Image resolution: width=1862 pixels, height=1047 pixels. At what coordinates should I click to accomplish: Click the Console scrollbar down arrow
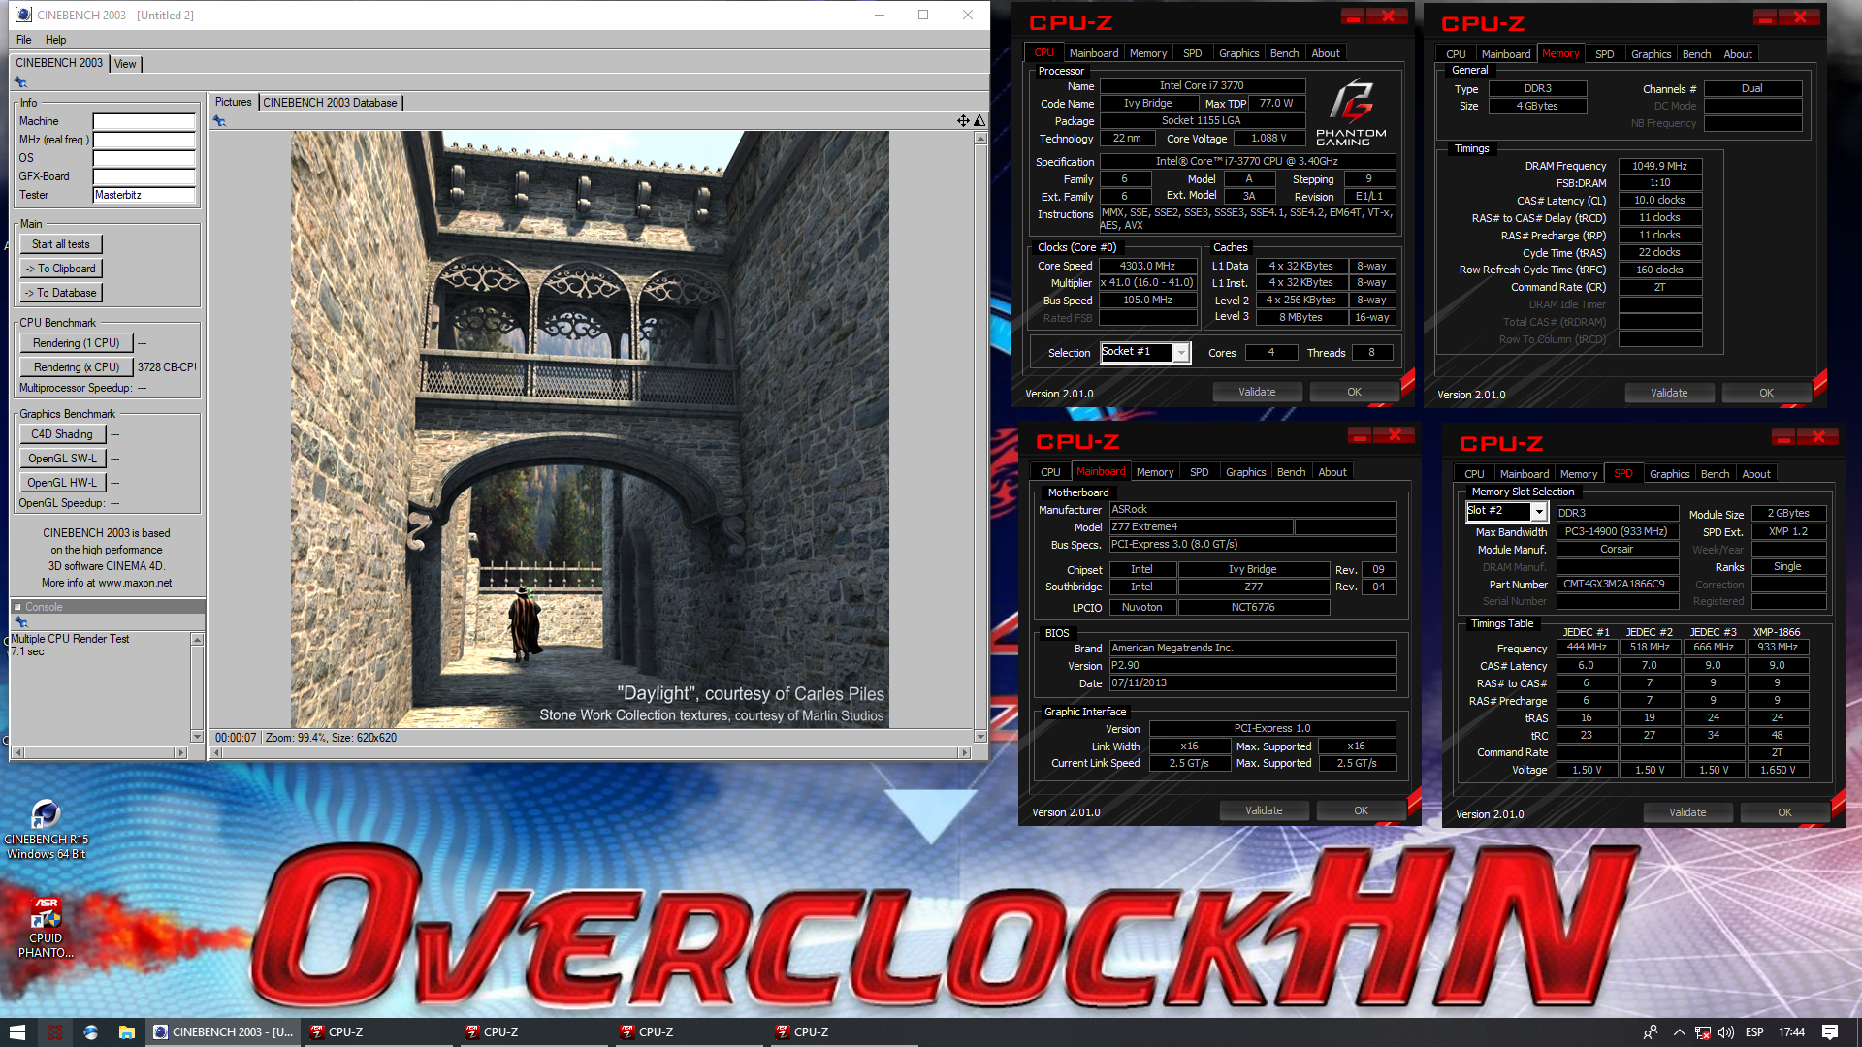click(197, 737)
